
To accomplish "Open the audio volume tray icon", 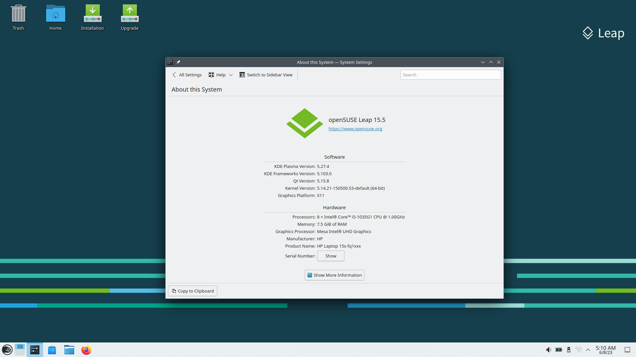I will [549, 350].
